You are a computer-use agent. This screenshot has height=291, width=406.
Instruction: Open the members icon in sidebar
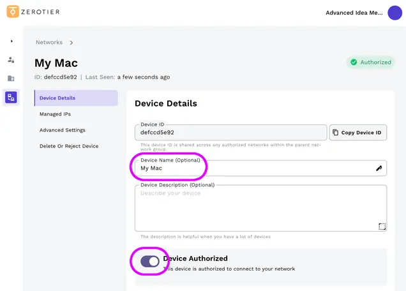pos(11,60)
